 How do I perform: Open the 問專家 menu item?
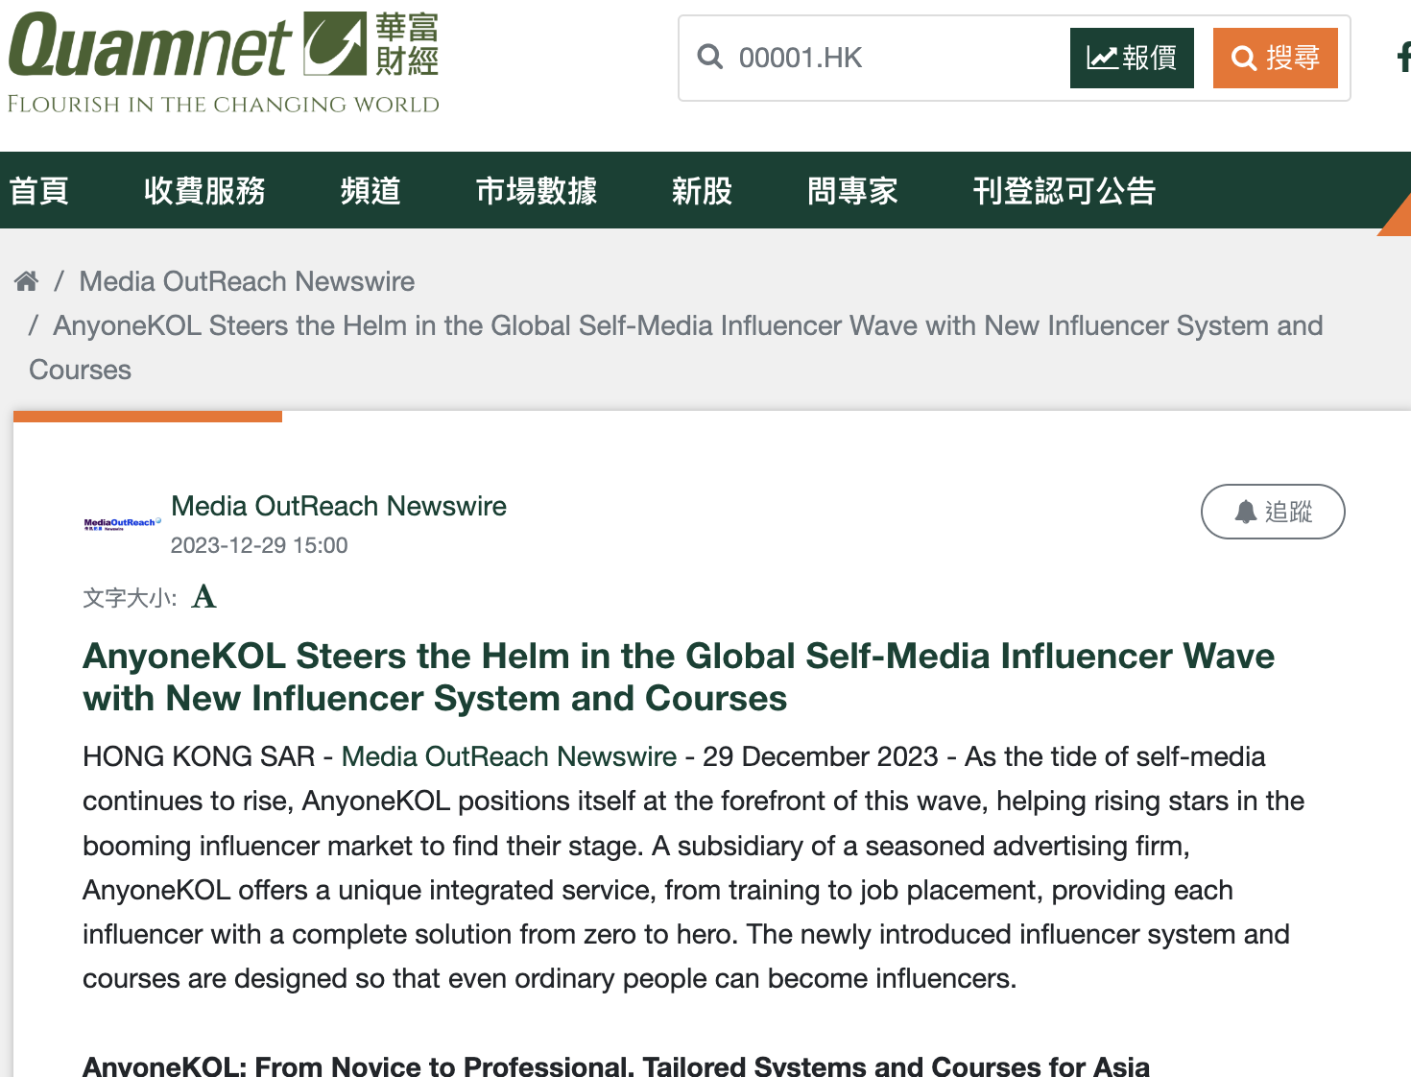coord(852,191)
